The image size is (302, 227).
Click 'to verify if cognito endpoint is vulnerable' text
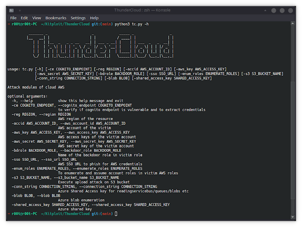click(x=132, y=110)
